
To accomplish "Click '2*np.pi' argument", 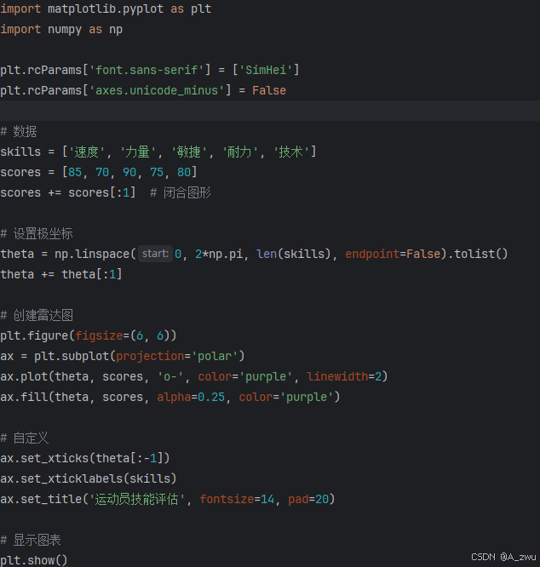I will (x=219, y=255).
